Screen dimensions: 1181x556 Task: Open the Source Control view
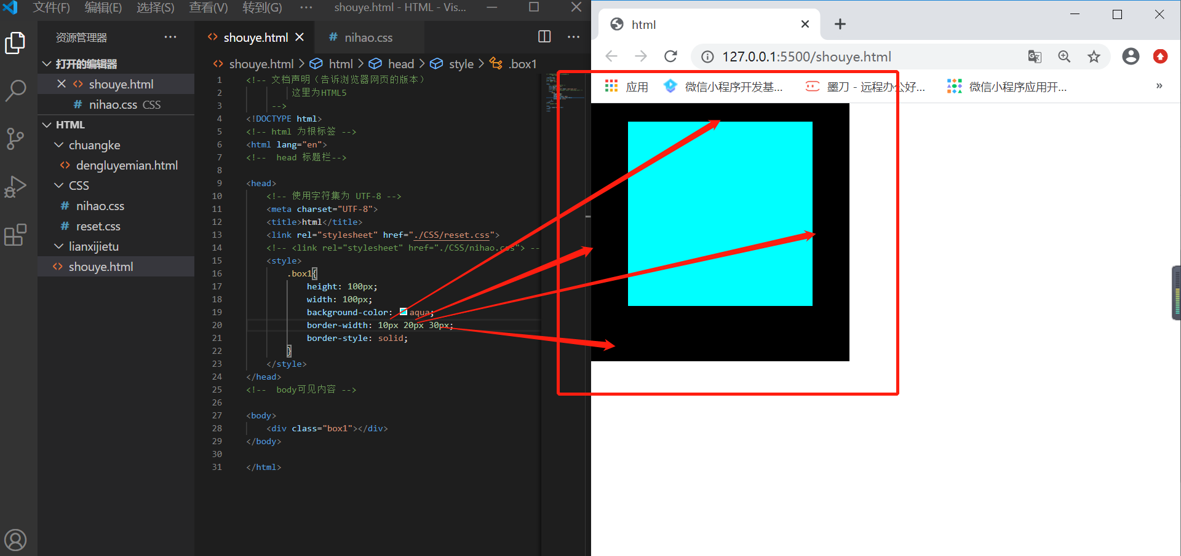(15, 138)
